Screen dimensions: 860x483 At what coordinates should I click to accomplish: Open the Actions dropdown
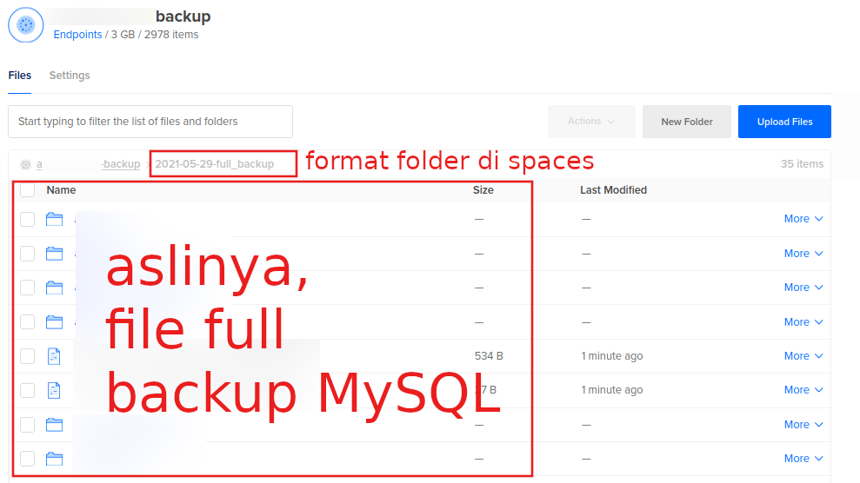[x=591, y=121]
